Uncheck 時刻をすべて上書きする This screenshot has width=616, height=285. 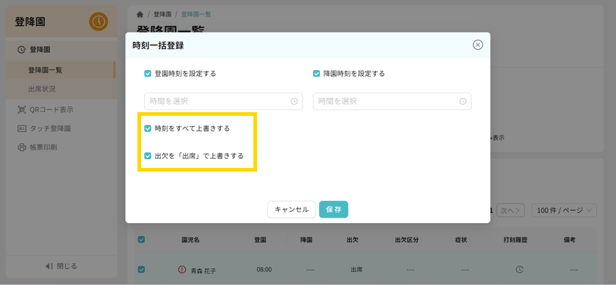click(x=148, y=129)
